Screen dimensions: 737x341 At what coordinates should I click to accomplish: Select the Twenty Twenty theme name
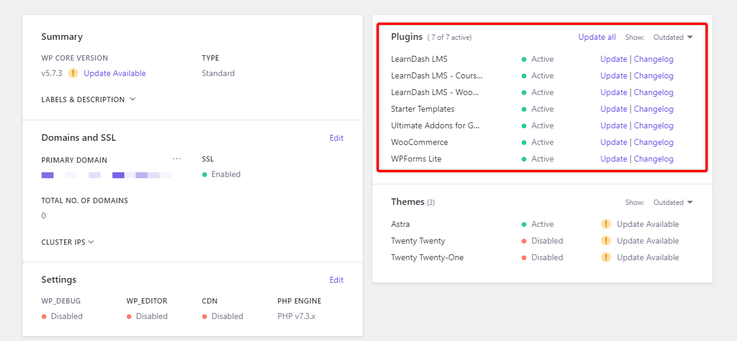click(418, 241)
